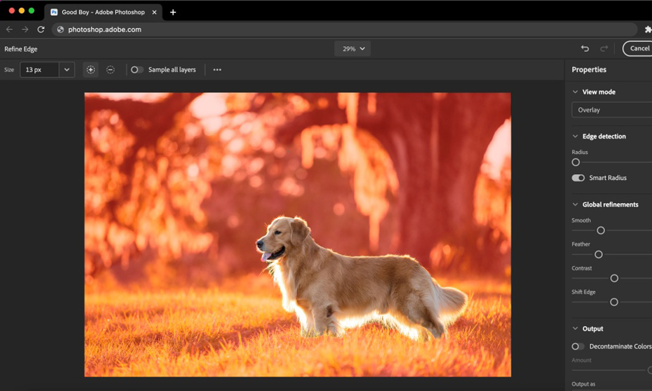Screen dimensions: 652x391
Task: Reload the page with browser refresh icon
Action: (x=41, y=29)
